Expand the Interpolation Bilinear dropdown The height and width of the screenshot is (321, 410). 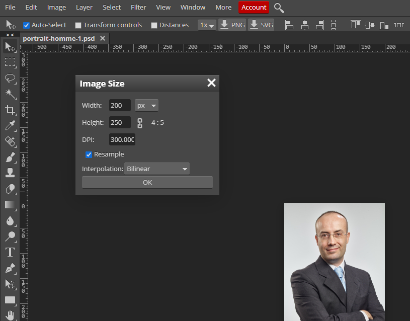pos(157,169)
